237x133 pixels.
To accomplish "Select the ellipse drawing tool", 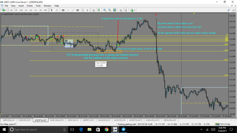I will [x=63, y=10].
